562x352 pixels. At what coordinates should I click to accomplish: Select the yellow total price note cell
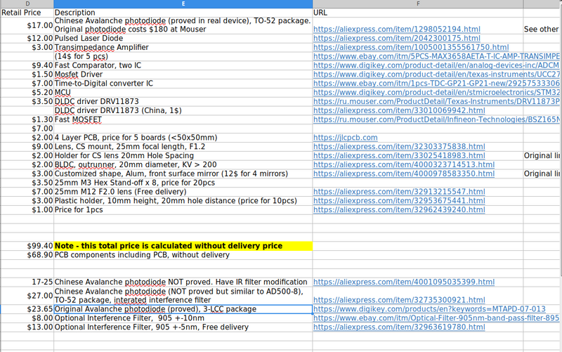click(183, 246)
